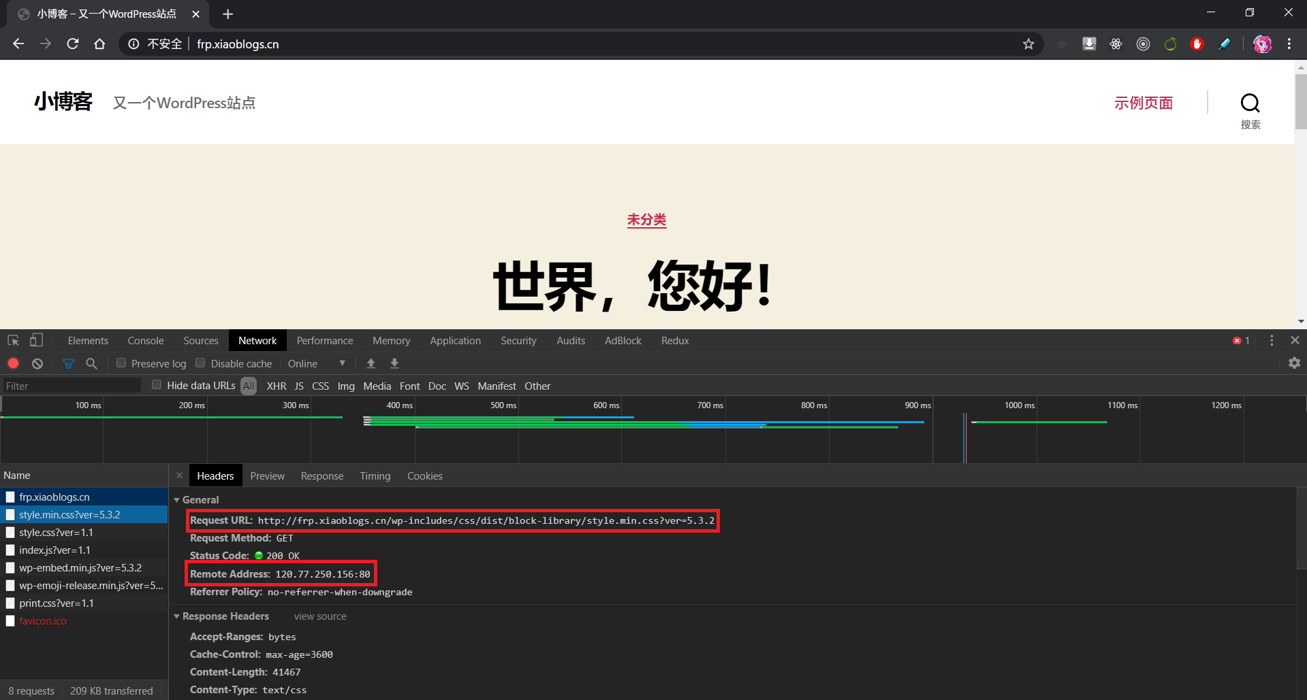Open the Chrome three-dot menu
Screen dimensions: 1307x700
[x=1289, y=44]
